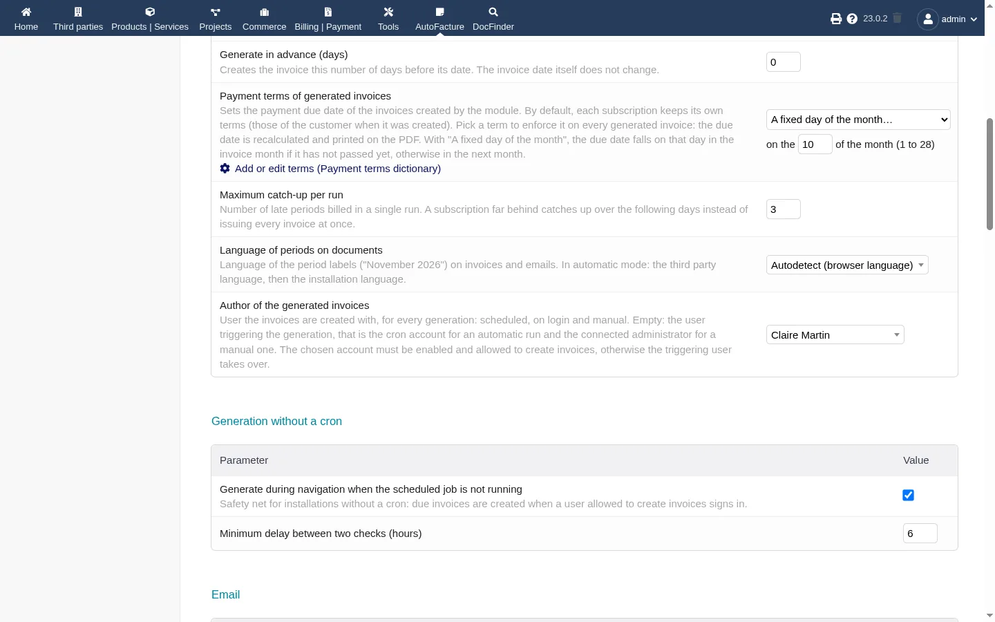This screenshot has width=995, height=622.
Task: Open Tools wrench icon
Action: click(388, 12)
